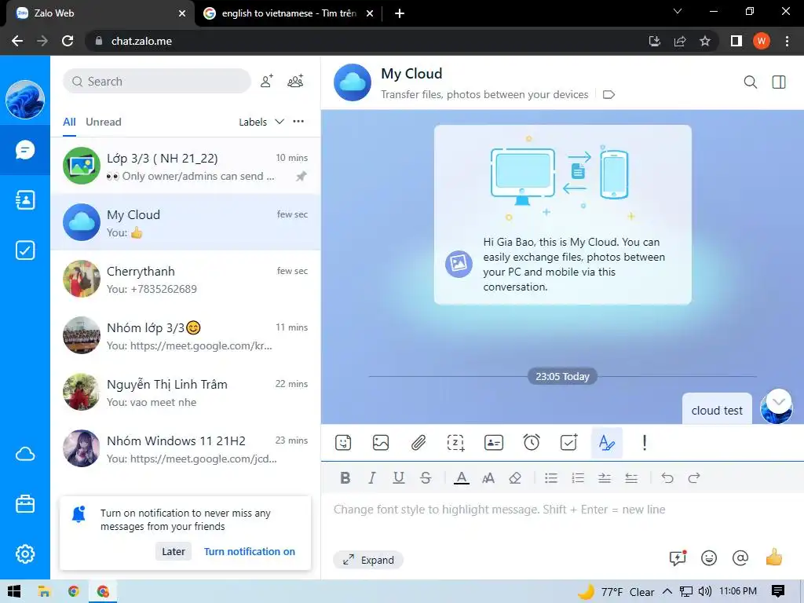Click the Create group icon
Image resolution: width=804 pixels, height=603 pixels.
[295, 81]
